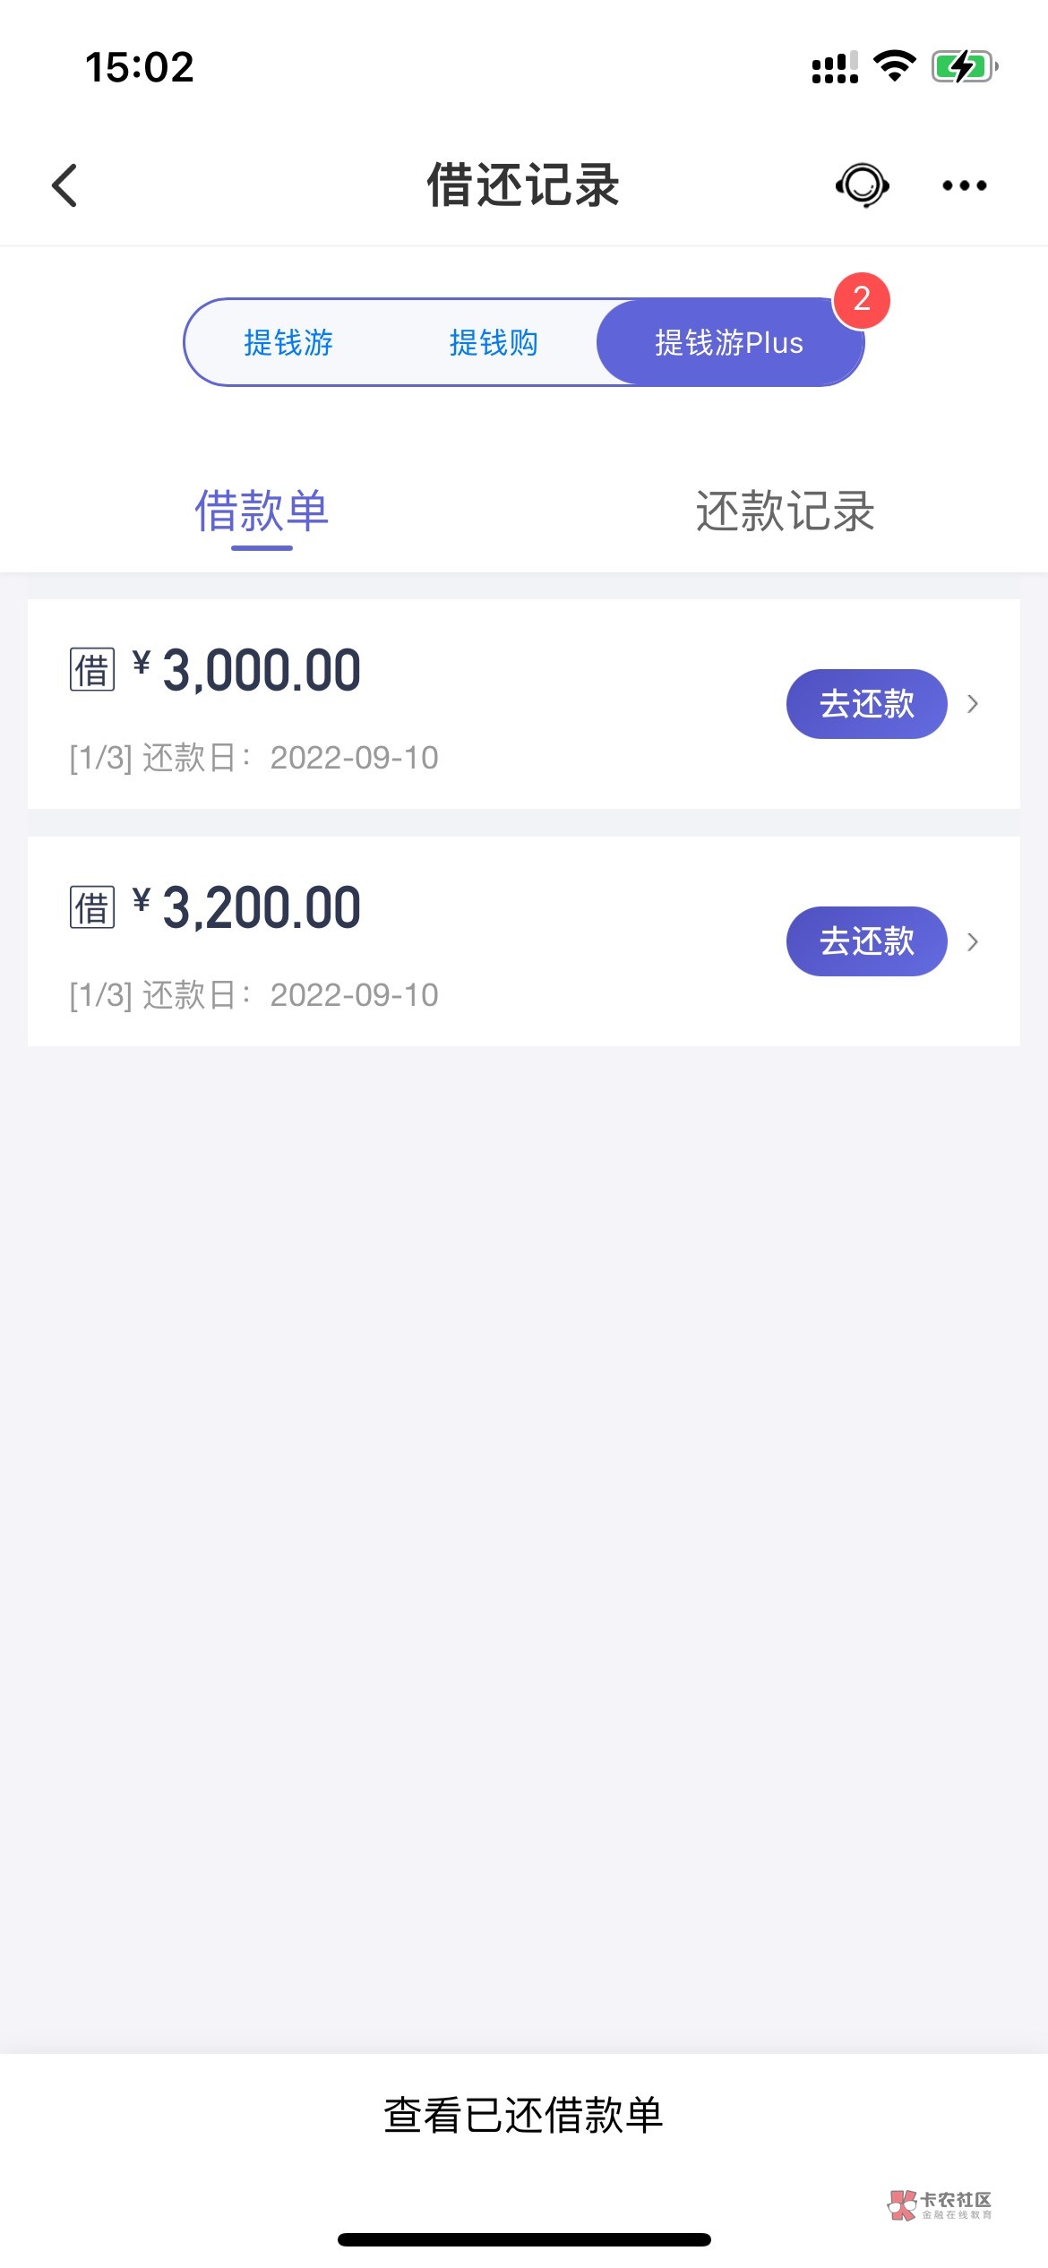Select the 提钱游Plus segment
This screenshot has width=1048, height=2268.
pos(729,342)
